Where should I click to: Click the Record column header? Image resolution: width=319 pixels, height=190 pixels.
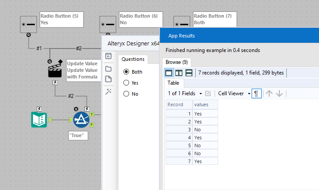coord(179,104)
